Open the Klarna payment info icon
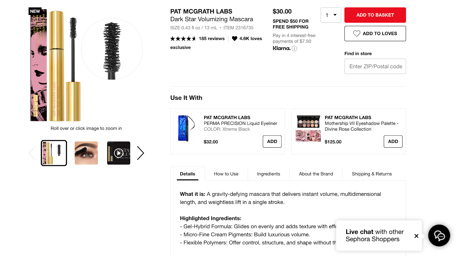 click(294, 48)
